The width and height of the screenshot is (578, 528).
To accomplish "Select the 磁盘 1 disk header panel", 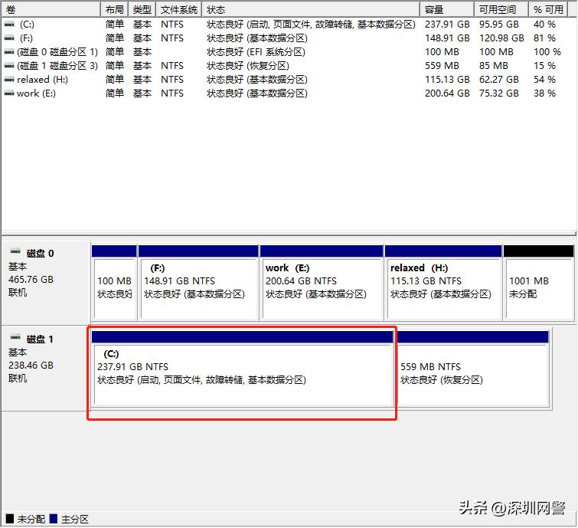I will pos(45,369).
